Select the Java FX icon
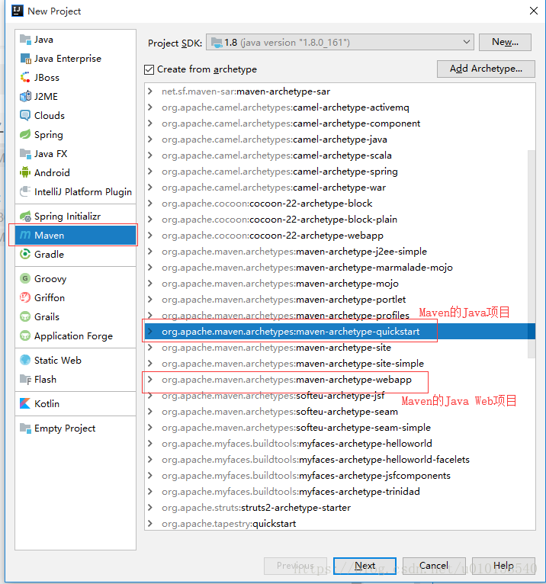The width and height of the screenshot is (546, 584). point(25,153)
